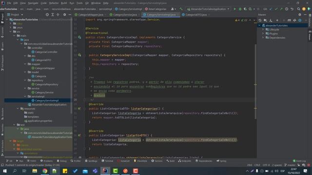Open the Git menu
The image size is (312, 175).
pos(87,3)
